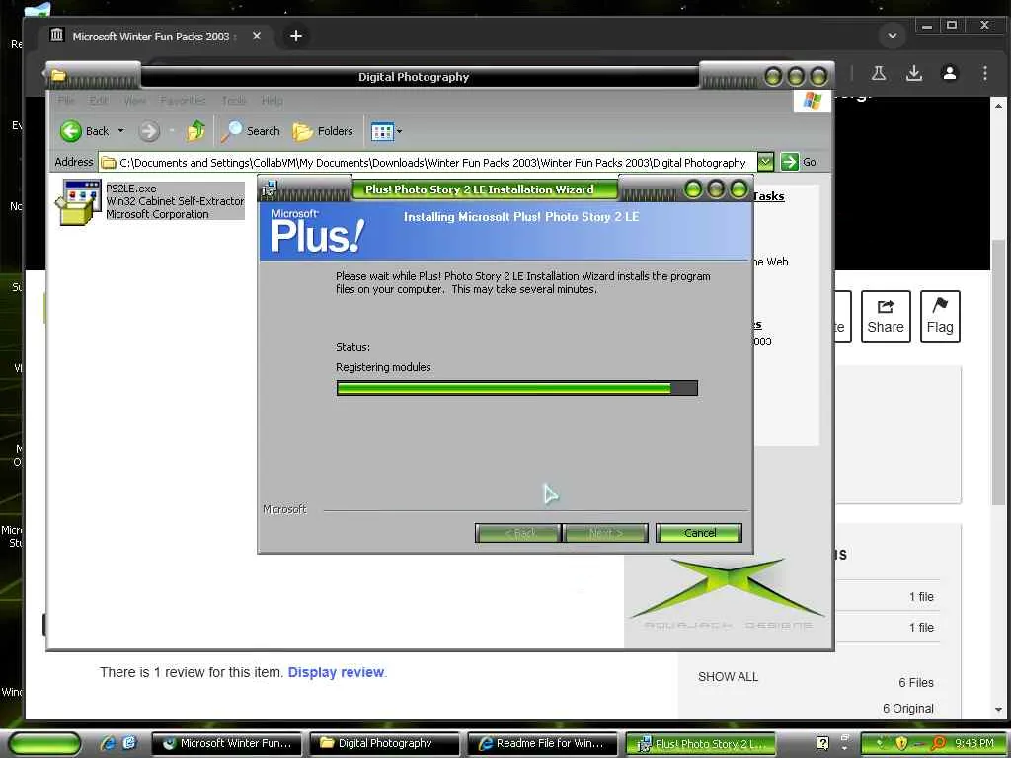Click the installer icon in wizard title bar

tap(269, 189)
